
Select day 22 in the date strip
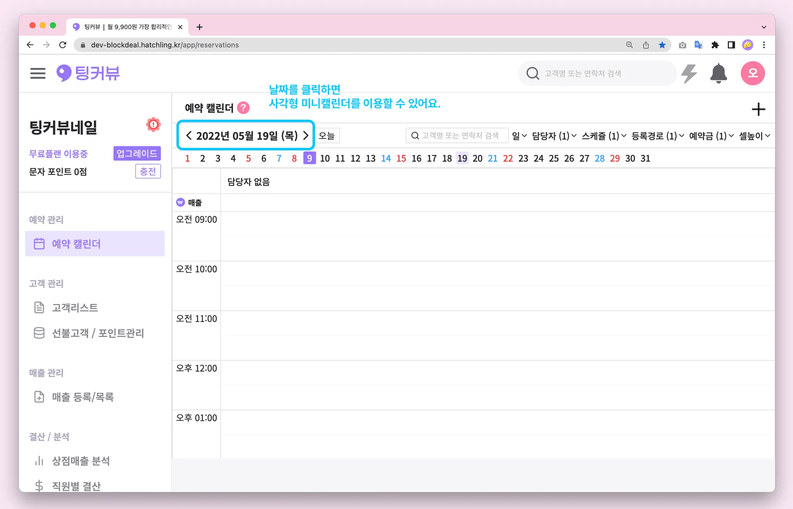click(x=508, y=158)
